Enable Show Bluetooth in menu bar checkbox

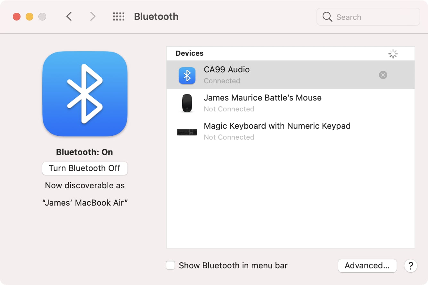[x=170, y=265]
